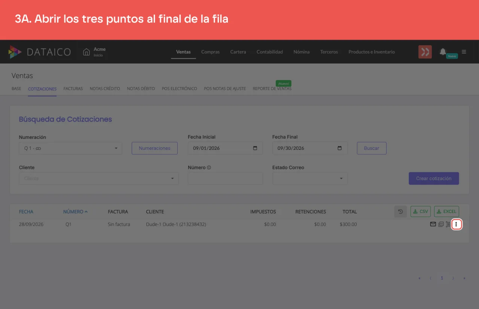Click the Fecha Final date field

tap(310, 148)
